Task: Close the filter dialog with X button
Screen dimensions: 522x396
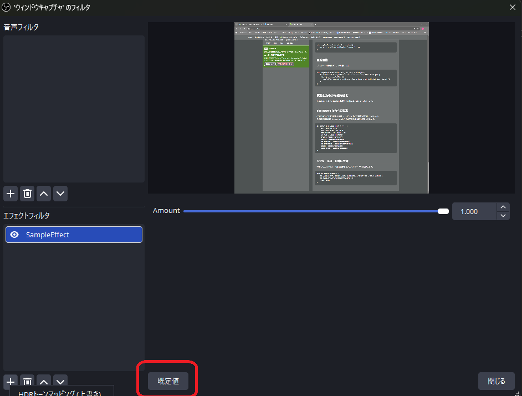Action: tap(513, 7)
